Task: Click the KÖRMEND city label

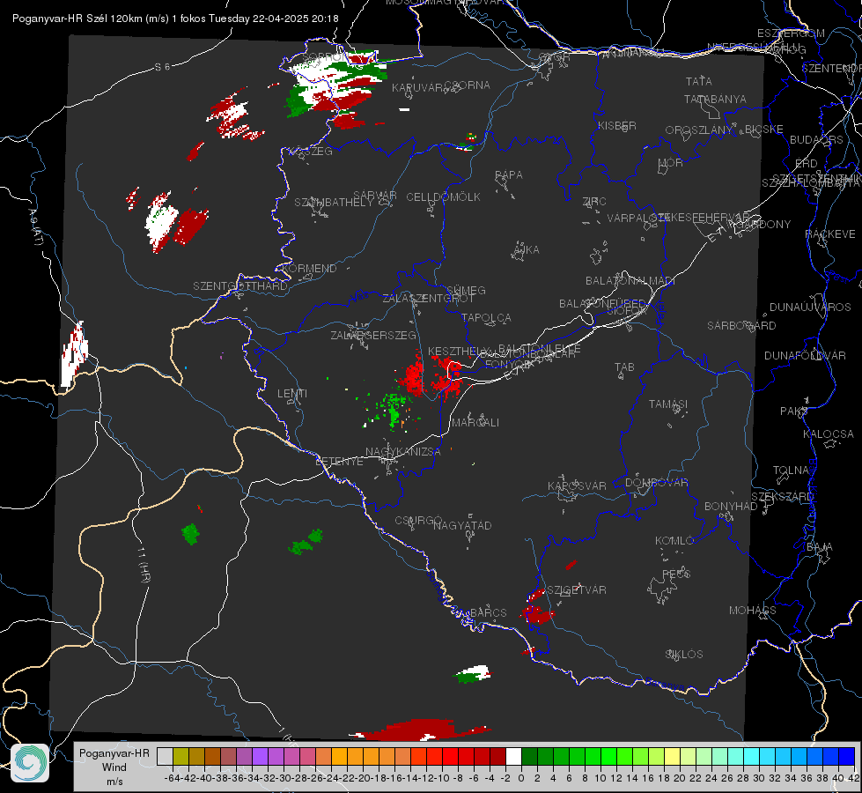Action: (x=310, y=269)
